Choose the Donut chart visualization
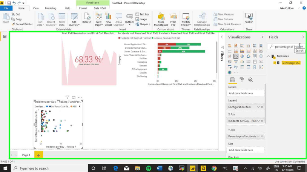Viewport: 307px width, 172px height. pos(248,56)
